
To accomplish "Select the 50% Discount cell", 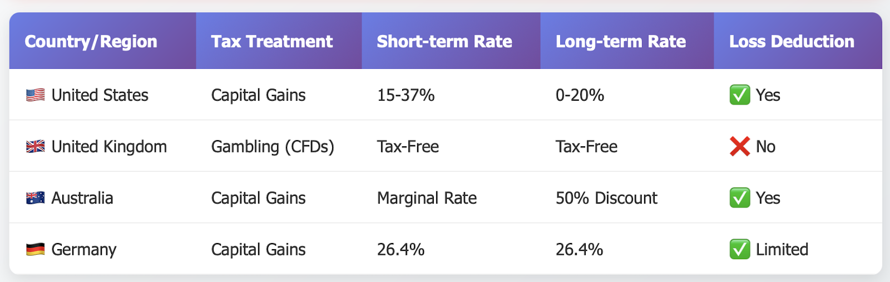I will pos(606,198).
